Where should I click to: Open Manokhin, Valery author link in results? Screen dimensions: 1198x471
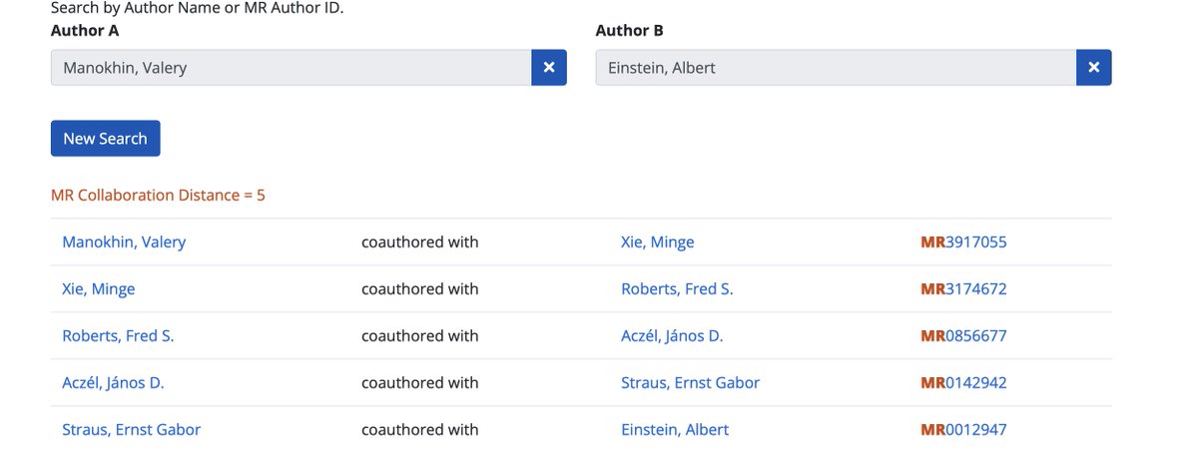point(124,241)
